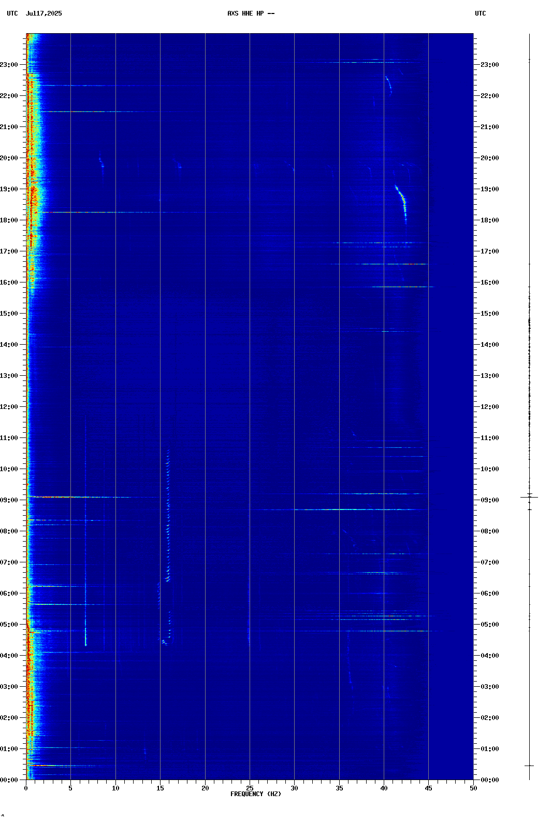The height and width of the screenshot is (821, 552).
Task: Select the 23:00 label on the right axis
Action: tap(490, 65)
